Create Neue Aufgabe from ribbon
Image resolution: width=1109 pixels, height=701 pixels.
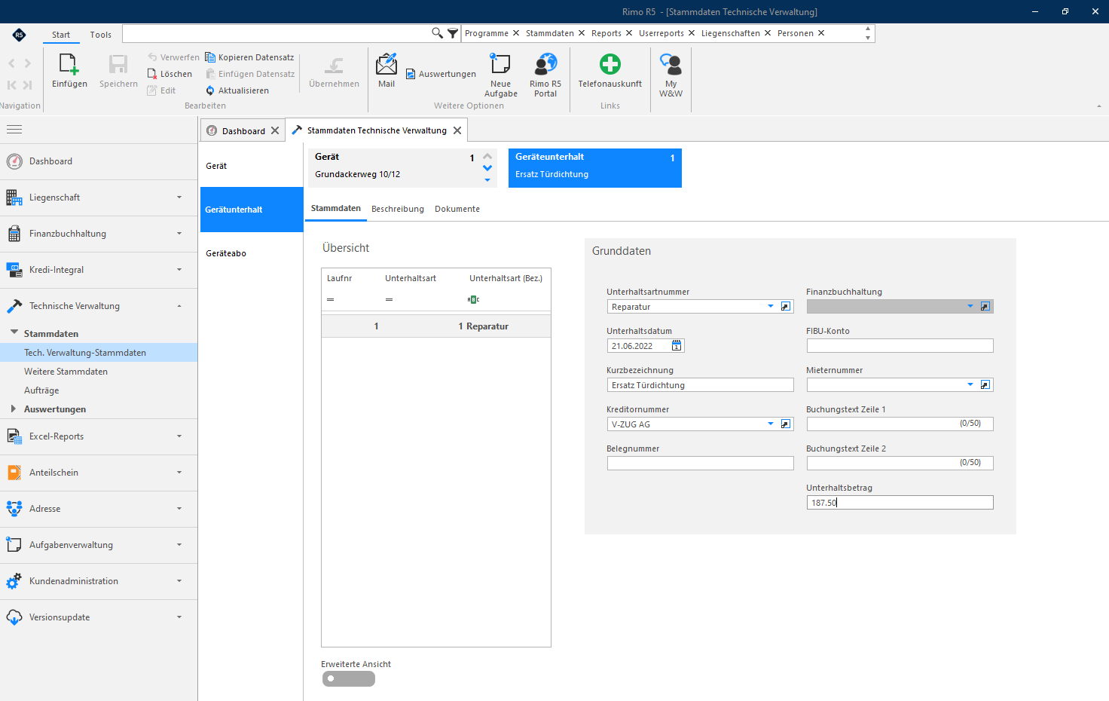pyautogui.click(x=500, y=65)
